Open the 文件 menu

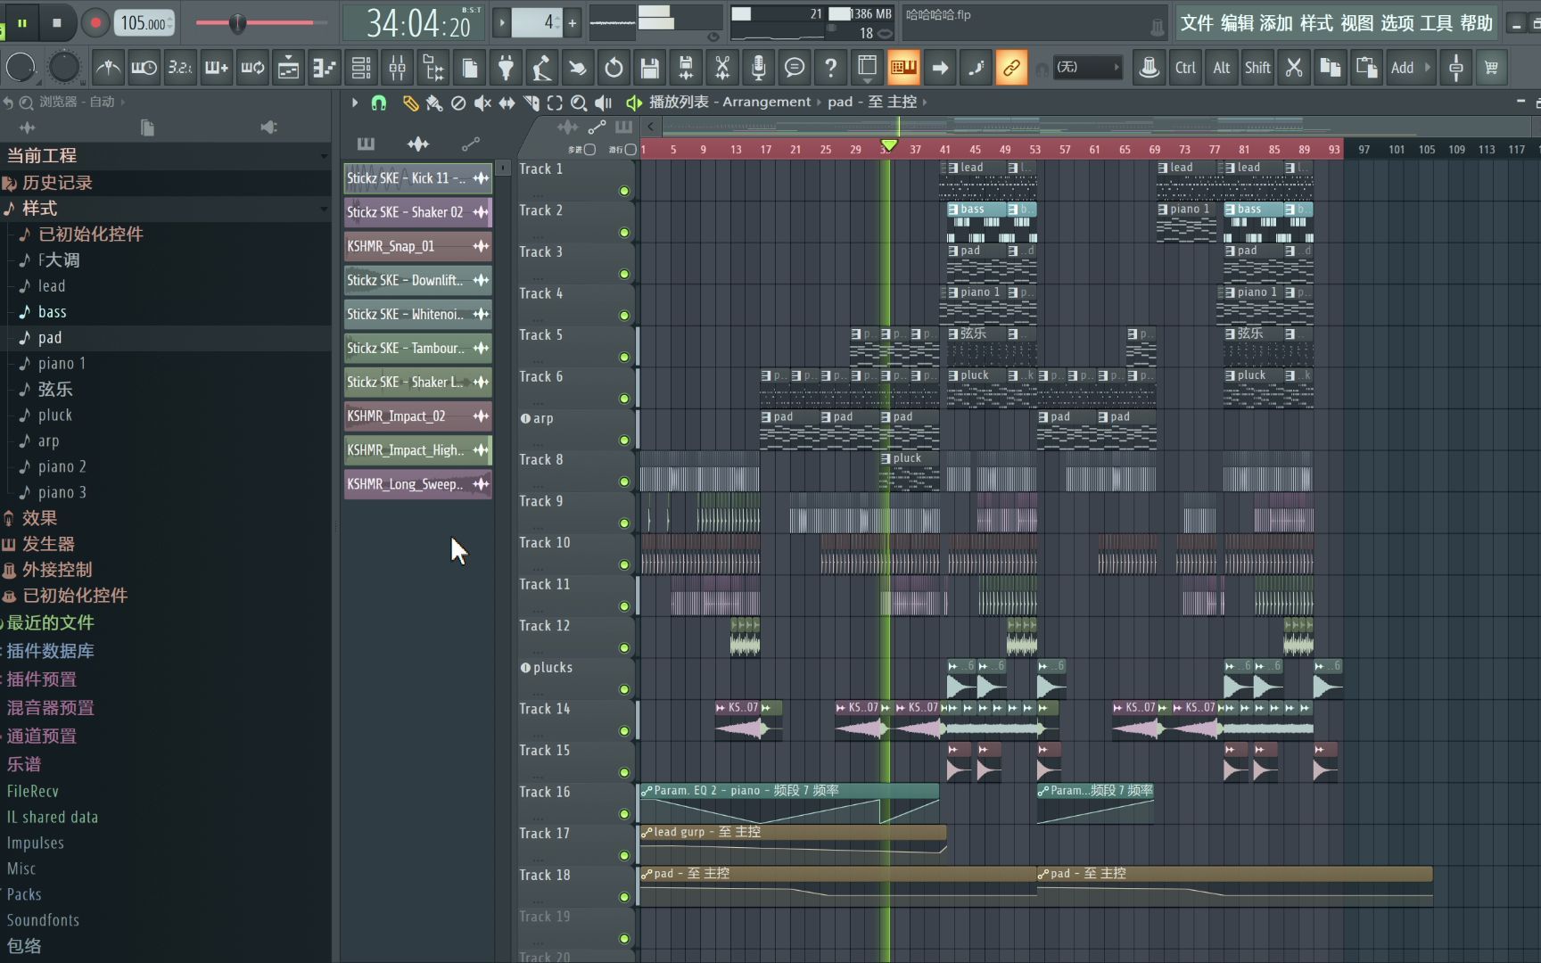pyautogui.click(x=1197, y=23)
